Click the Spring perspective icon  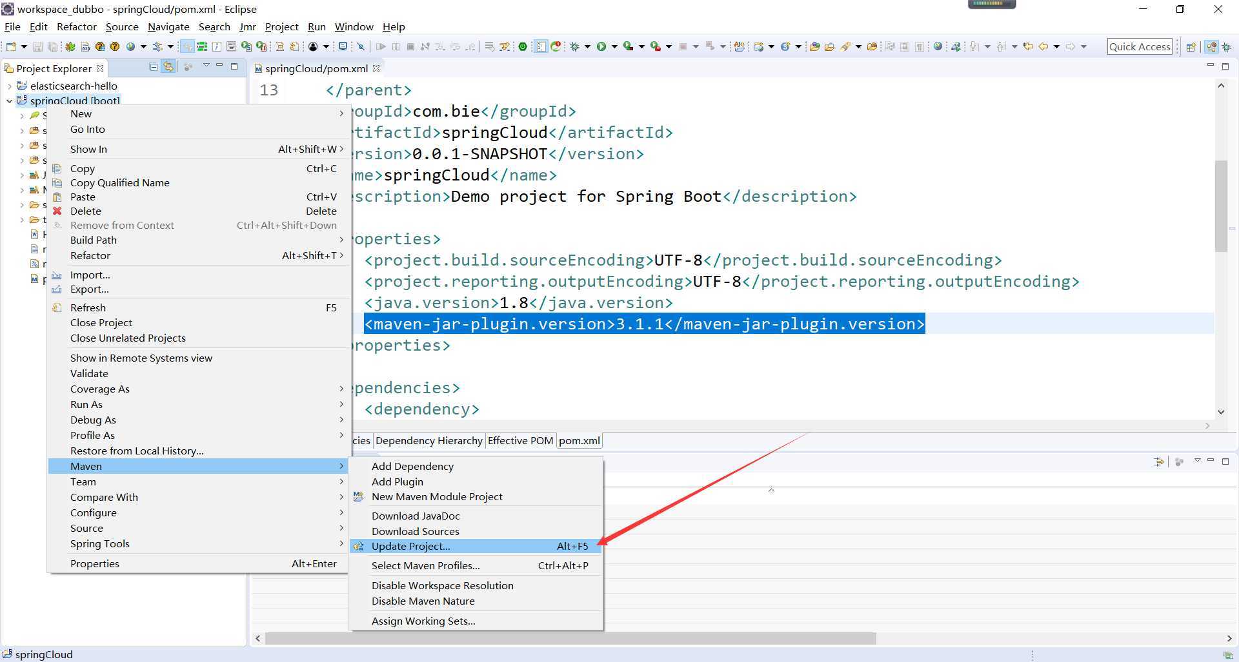coord(1211,46)
